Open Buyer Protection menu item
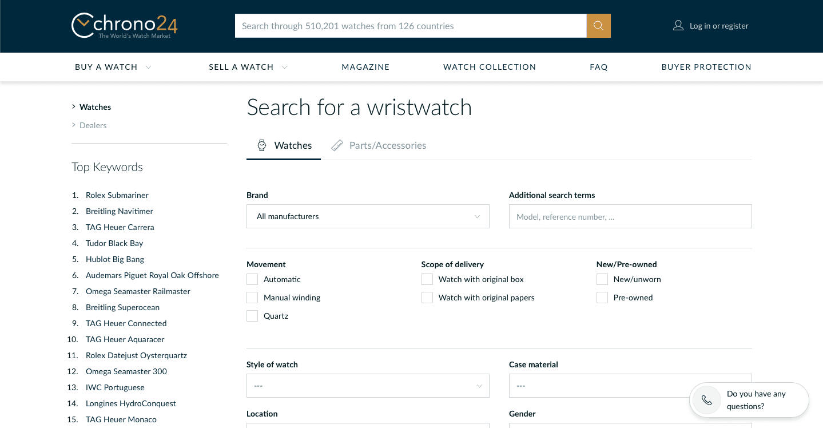Screen dimensions: 823x428 706,67
